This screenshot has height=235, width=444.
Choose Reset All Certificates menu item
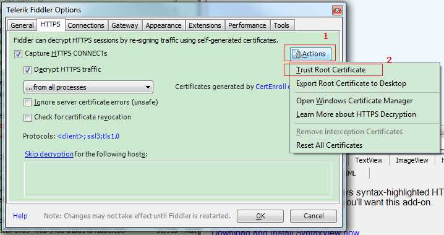pos(330,145)
